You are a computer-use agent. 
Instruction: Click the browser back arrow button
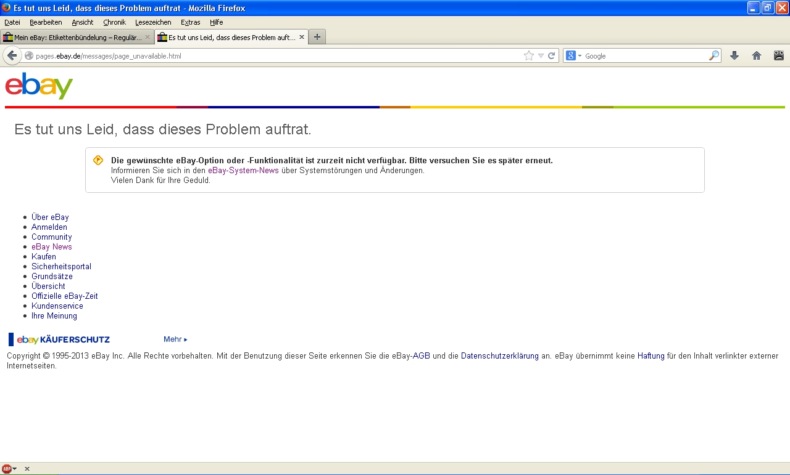click(12, 55)
